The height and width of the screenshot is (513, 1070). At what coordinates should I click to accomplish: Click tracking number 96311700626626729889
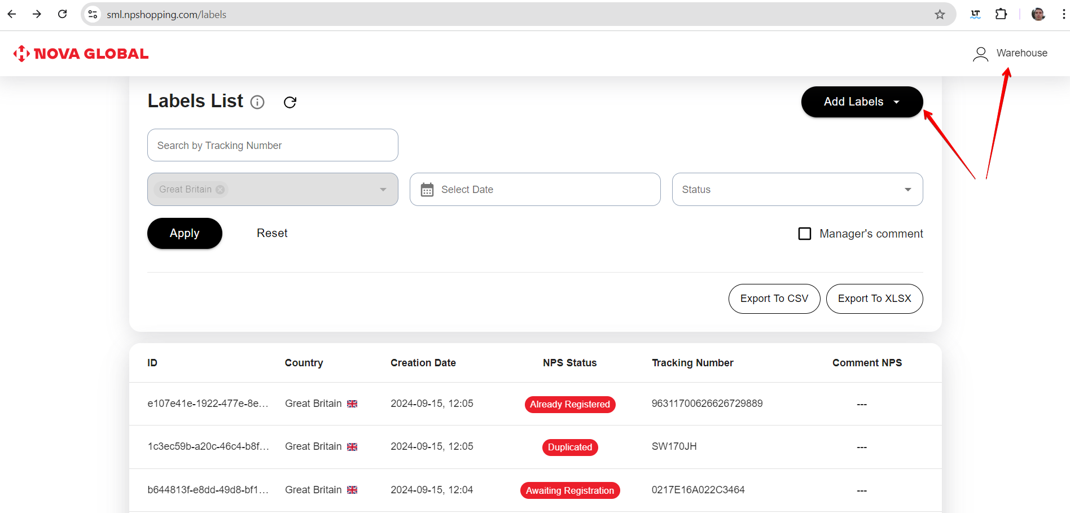[x=707, y=404]
